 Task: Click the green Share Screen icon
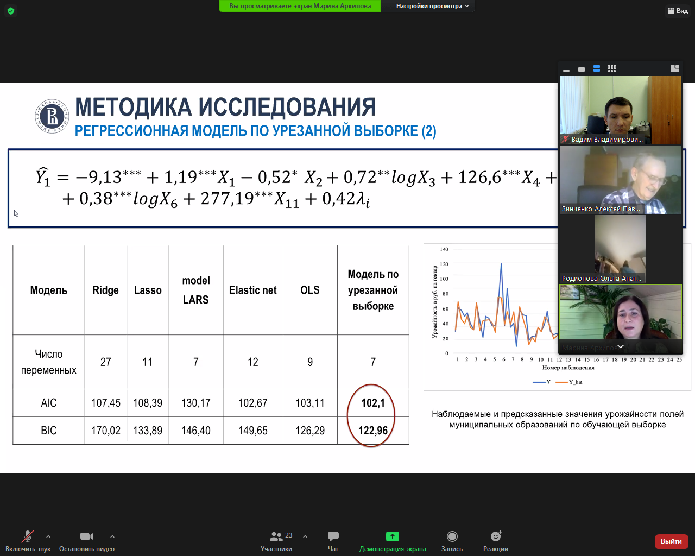(x=392, y=537)
